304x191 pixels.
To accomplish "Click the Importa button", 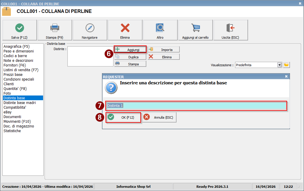I will click(x=164, y=50).
